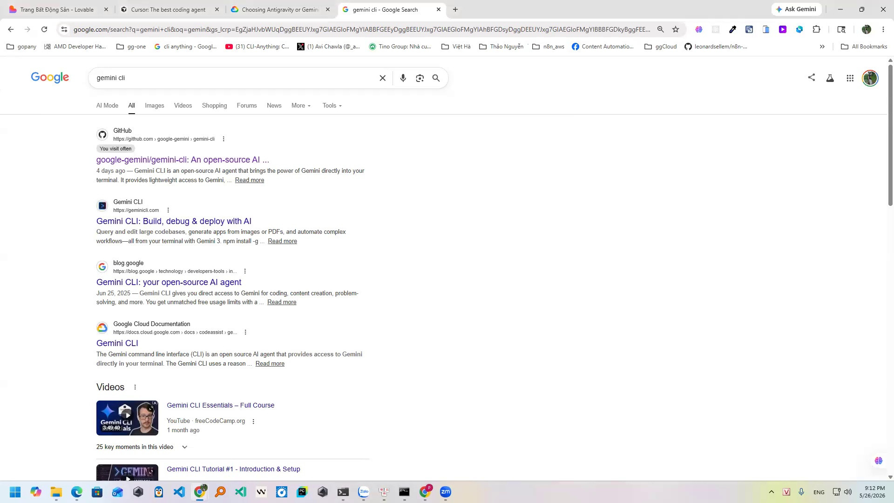Open Zoom app in taskbar

click(446, 492)
